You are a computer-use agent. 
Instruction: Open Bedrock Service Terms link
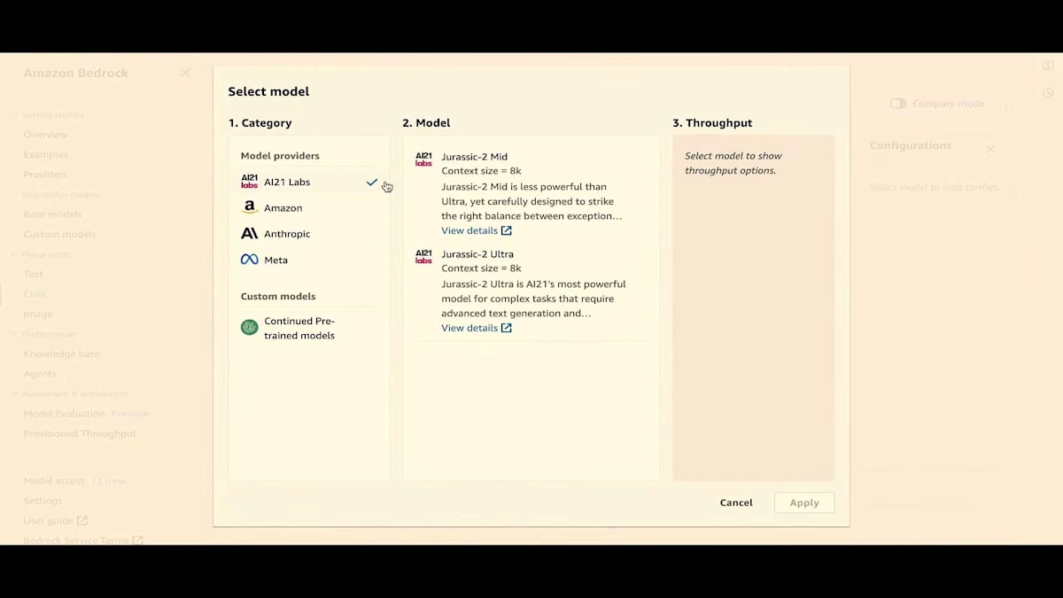(76, 540)
